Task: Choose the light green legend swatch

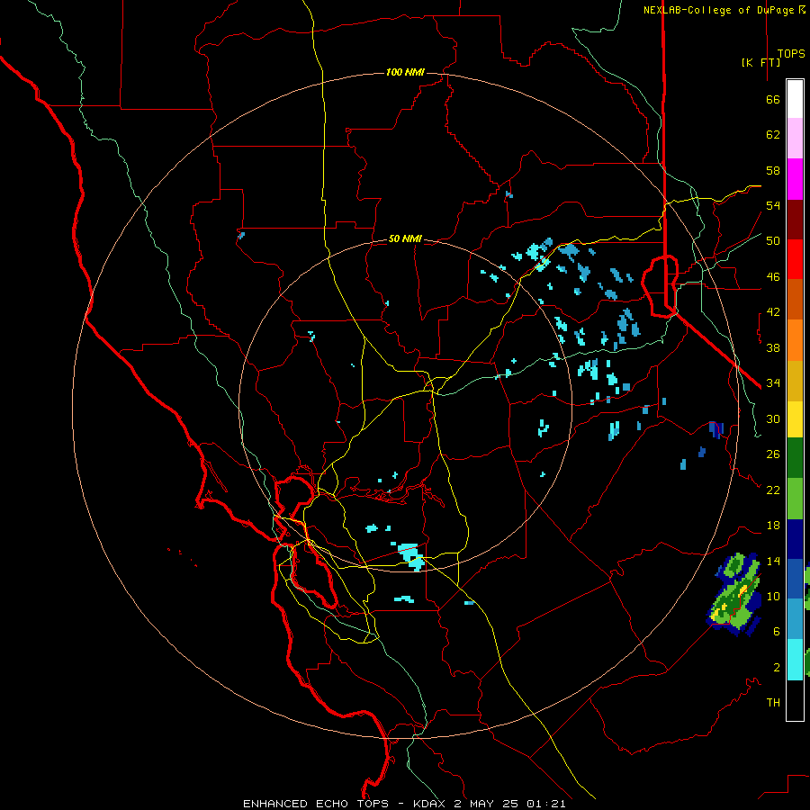Action: pos(795,499)
